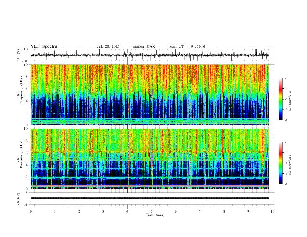Click the 'ch.3(V)' axis label
Screen dimensions: 307x237
coord(19,199)
